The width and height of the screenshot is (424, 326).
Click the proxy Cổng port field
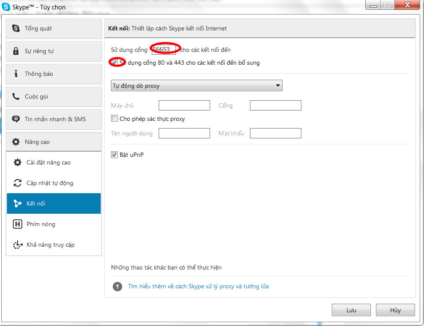[276, 105]
